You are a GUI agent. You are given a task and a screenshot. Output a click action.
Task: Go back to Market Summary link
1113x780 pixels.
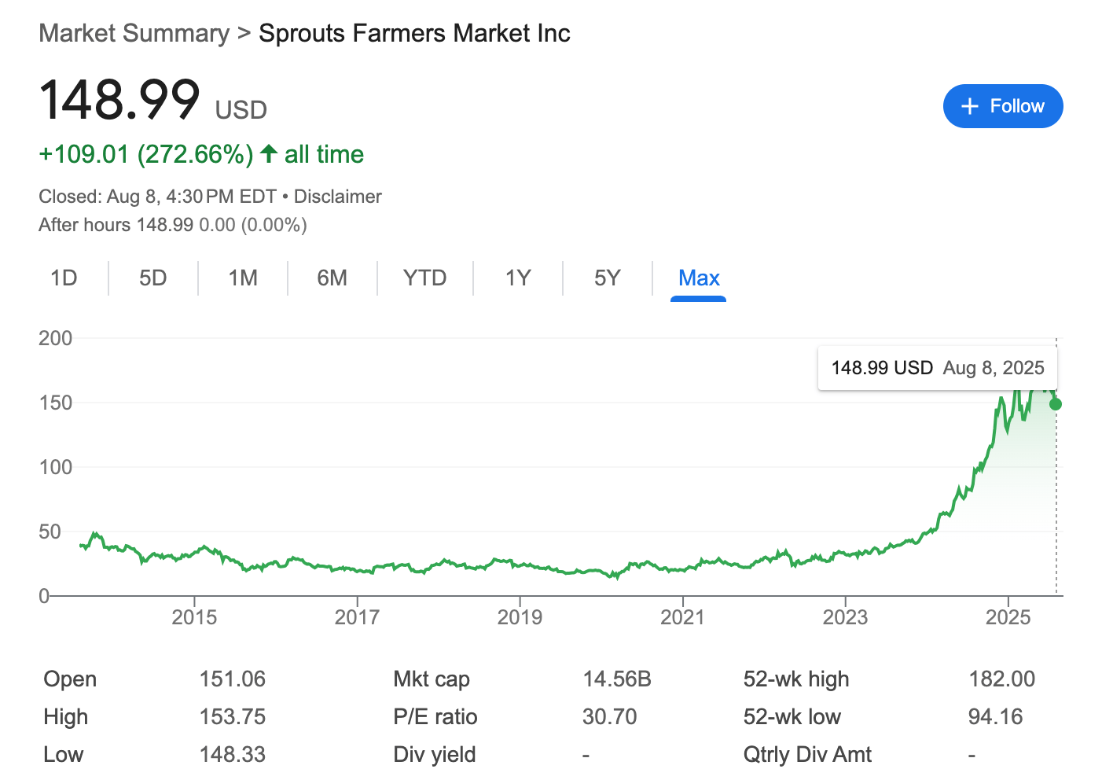(134, 33)
